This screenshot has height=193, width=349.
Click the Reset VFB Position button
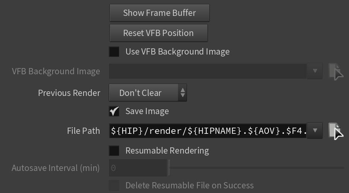point(159,33)
